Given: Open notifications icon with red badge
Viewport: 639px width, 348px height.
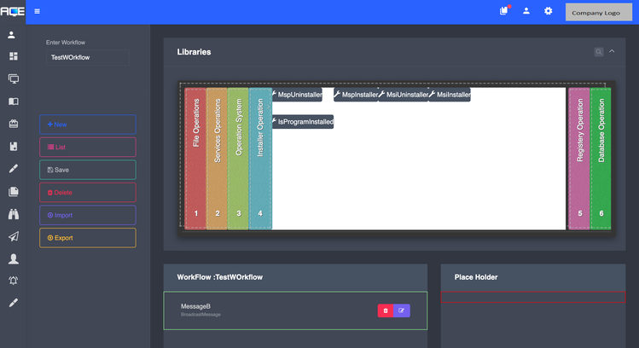Looking at the screenshot, I should 503,11.
